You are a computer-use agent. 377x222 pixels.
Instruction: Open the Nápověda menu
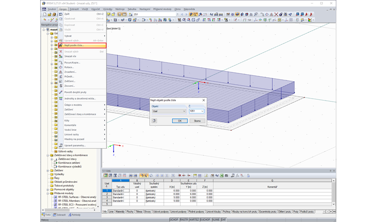[189, 9]
